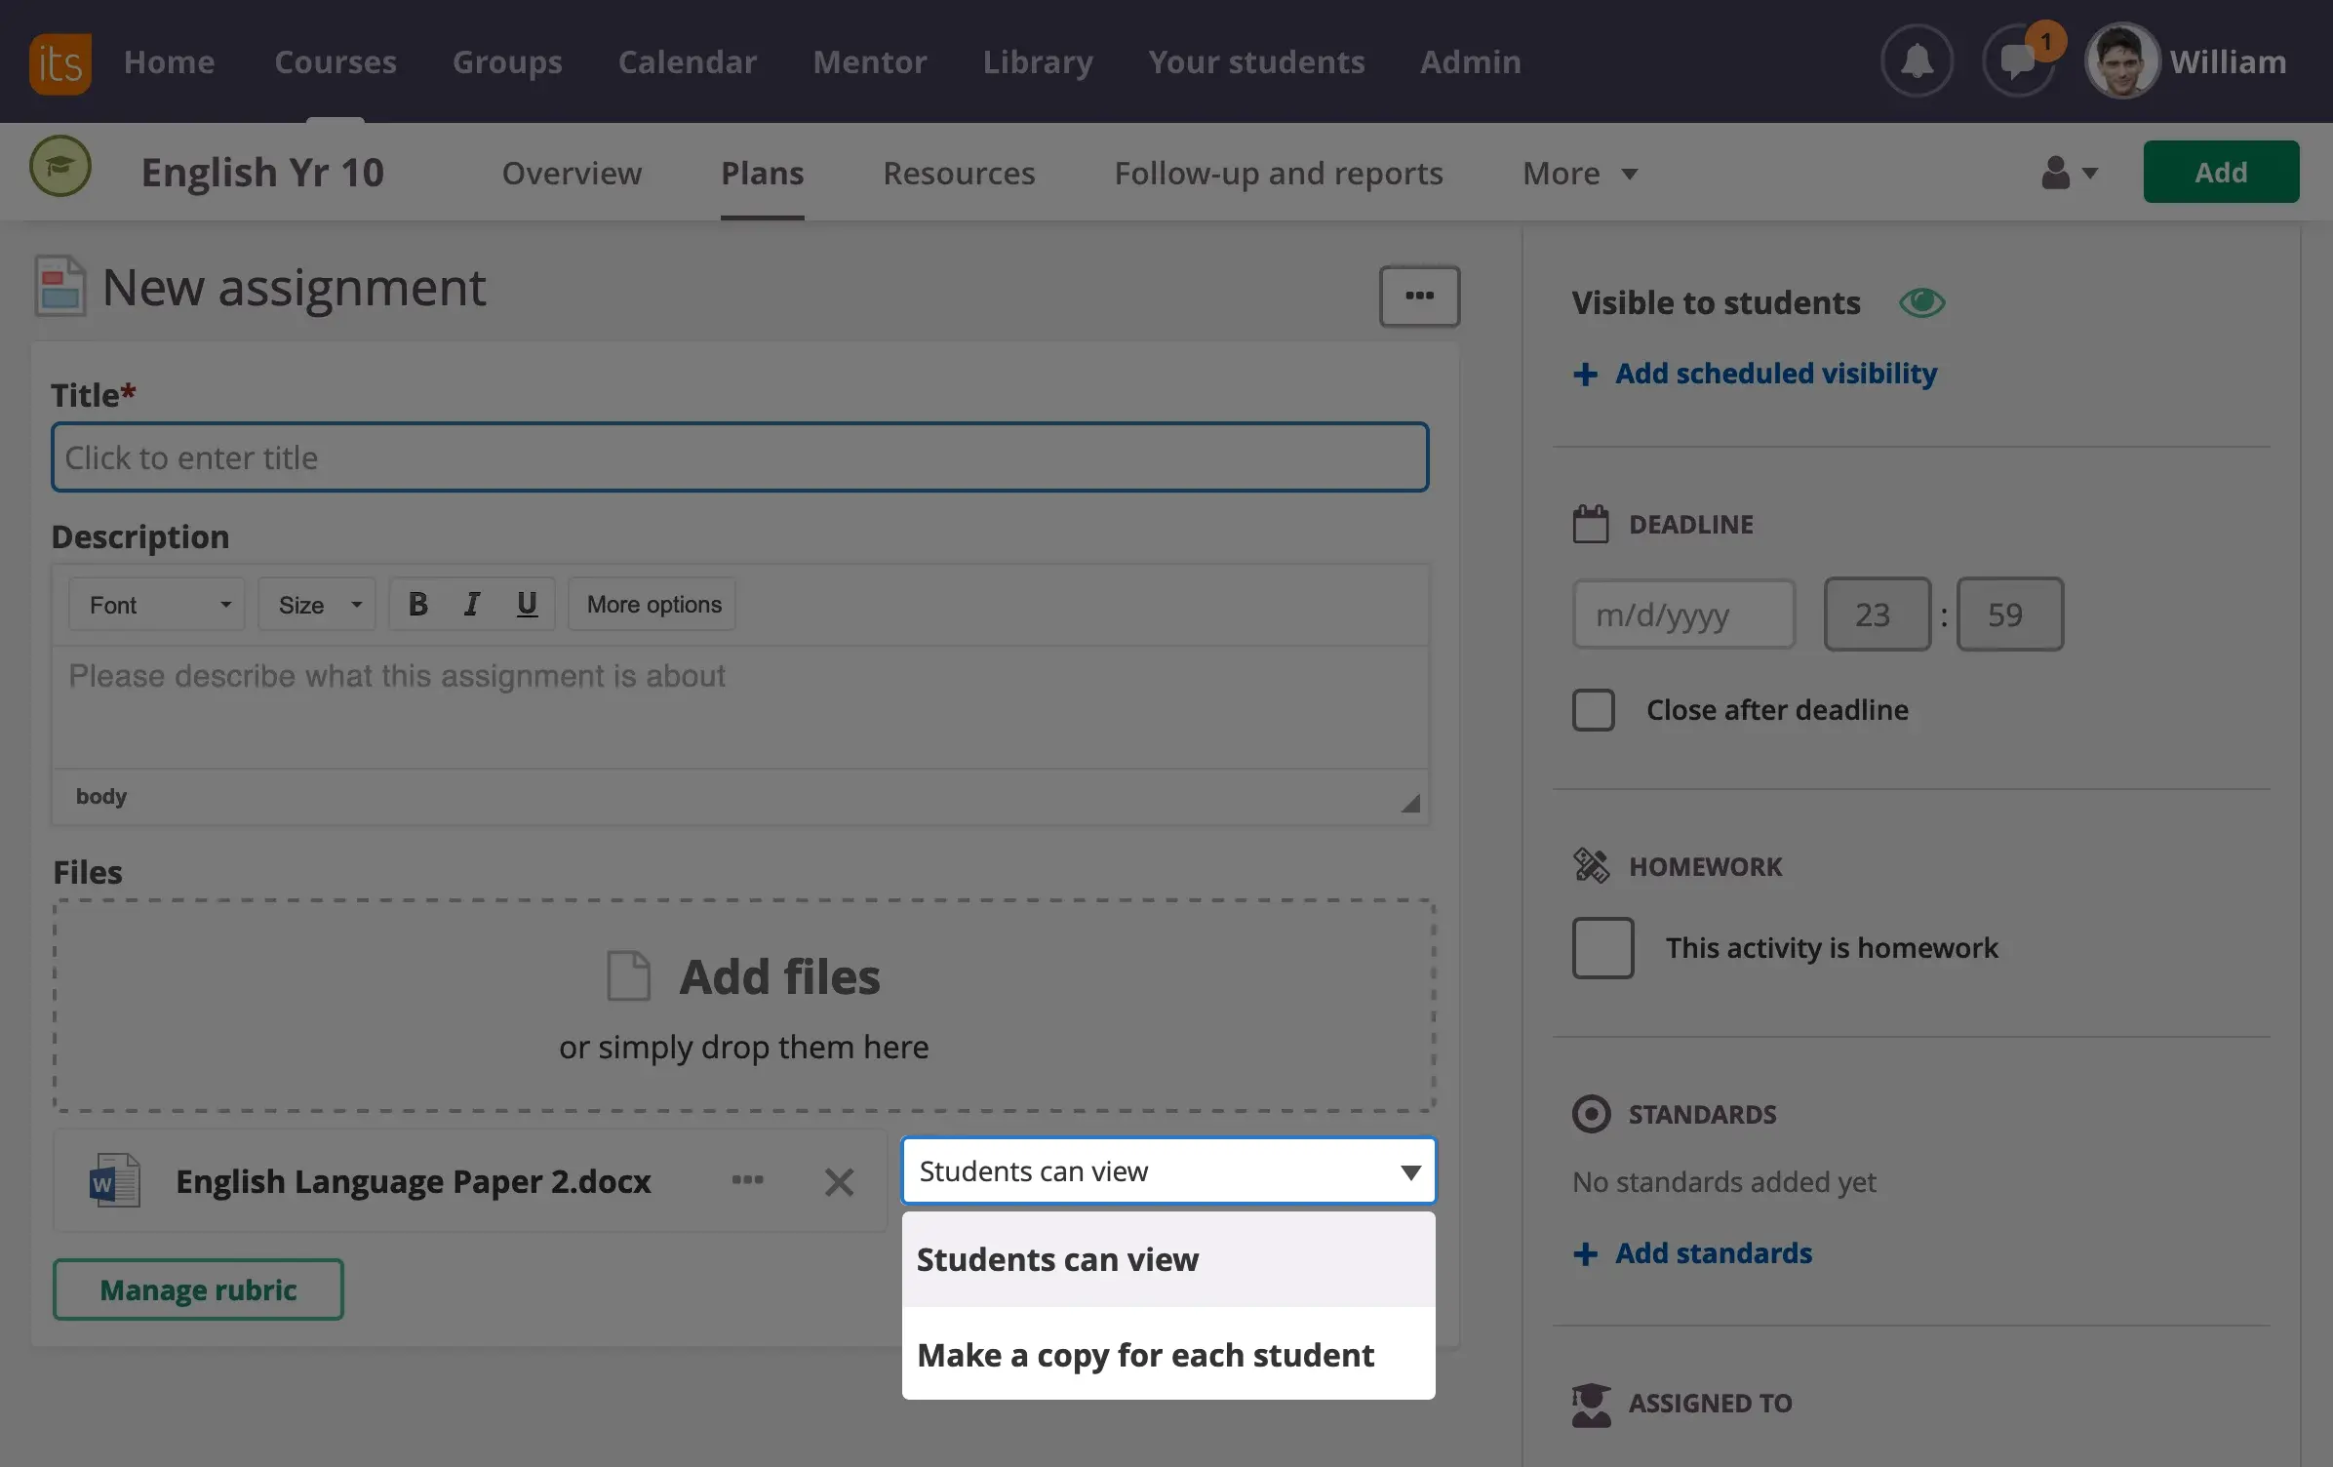Click the Manage rubric button
Image resolution: width=2333 pixels, height=1467 pixels.
click(x=198, y=1289)
